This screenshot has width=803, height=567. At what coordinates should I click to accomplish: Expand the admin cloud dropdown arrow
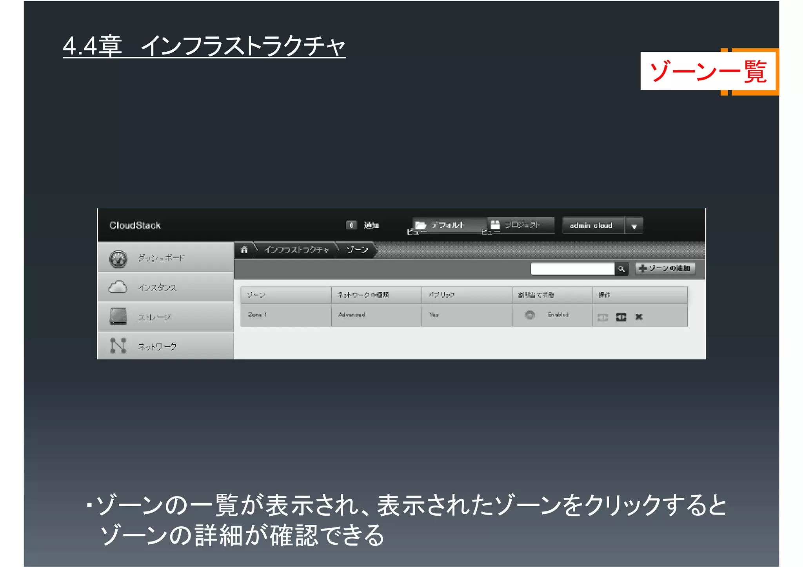coord(634,226)
